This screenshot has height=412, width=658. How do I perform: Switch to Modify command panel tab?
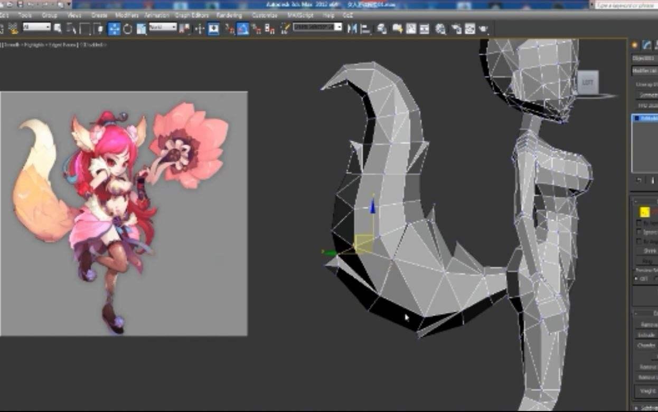[647, 45]
